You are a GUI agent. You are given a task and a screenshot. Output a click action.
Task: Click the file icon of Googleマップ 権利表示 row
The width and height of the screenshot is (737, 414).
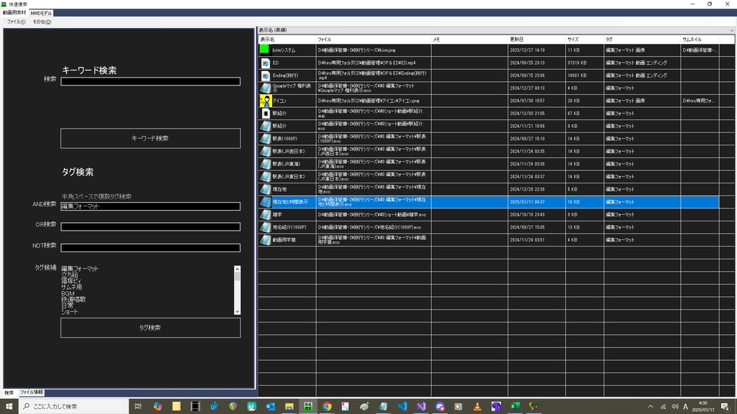(x=266, y=88)
